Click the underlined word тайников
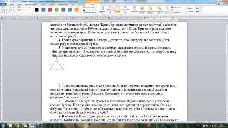Image resolution: width=228 pixels, height=128 pixels. (95, 48)
